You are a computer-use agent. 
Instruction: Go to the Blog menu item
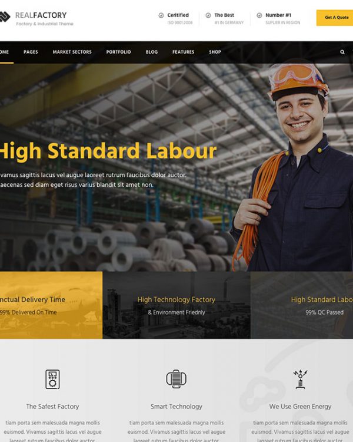pyautogui.click(x=152, y=52)
